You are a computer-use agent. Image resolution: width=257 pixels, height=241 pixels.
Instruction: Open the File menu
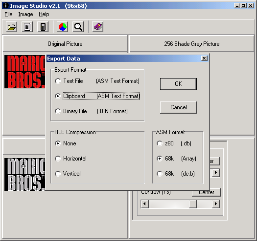(8, 14)
